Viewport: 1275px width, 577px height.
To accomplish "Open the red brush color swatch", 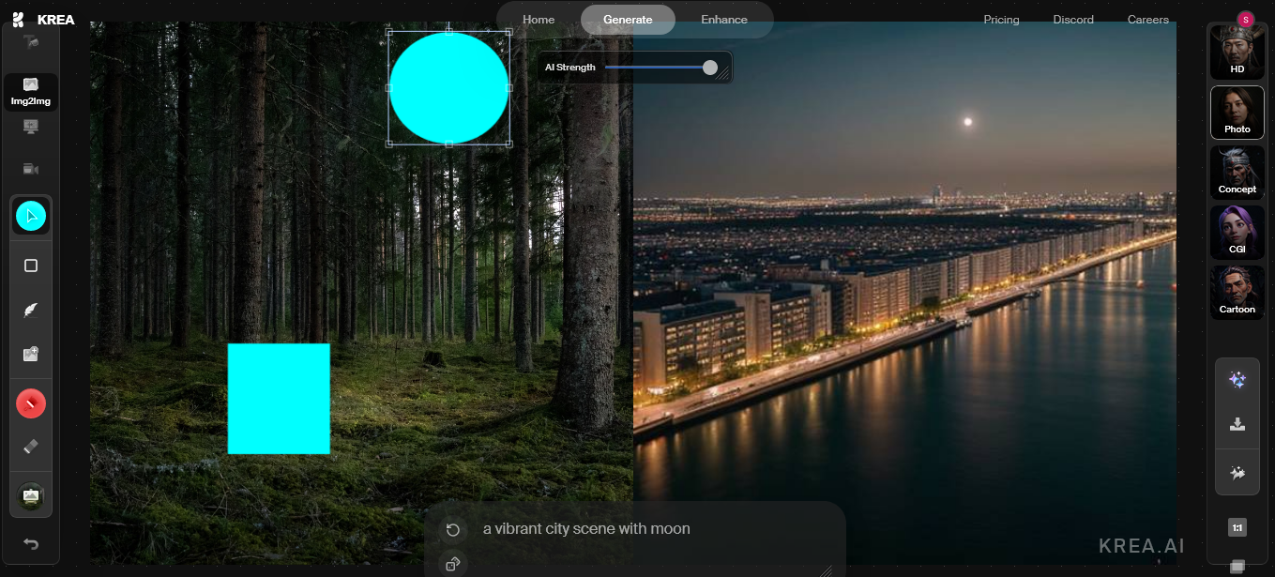I will [31, 403].
